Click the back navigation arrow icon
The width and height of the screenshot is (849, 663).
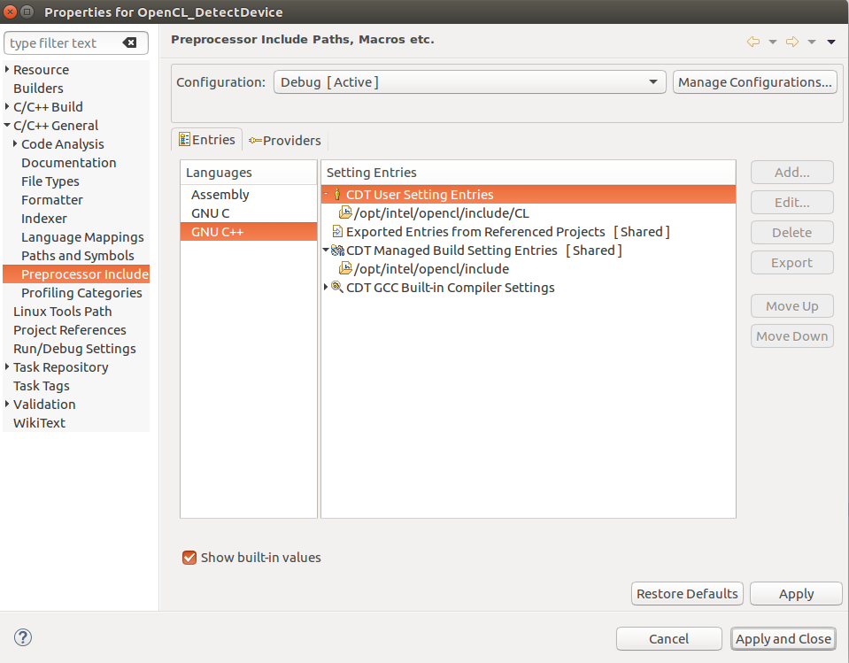click(753, 42)
